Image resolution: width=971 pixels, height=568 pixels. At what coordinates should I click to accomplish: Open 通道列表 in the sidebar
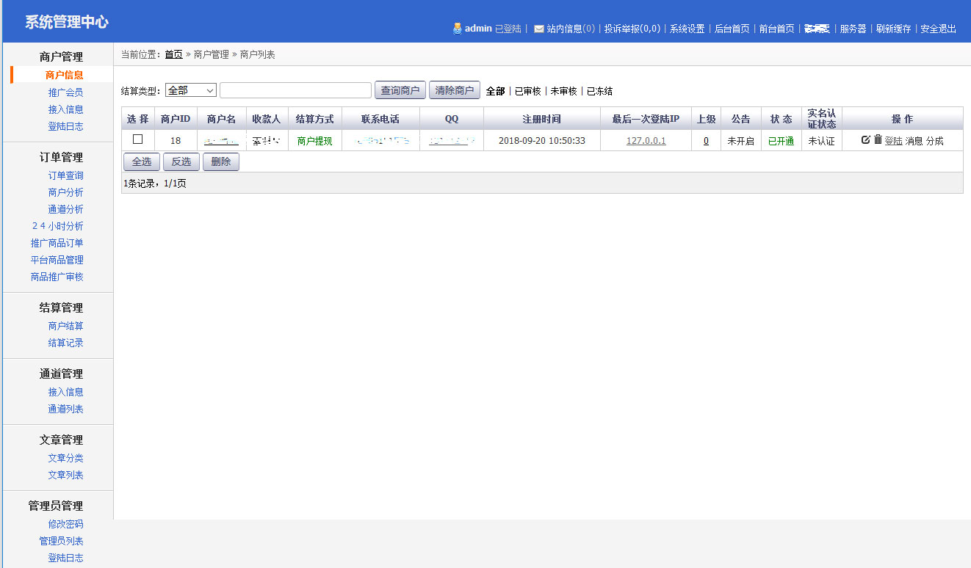65,409
